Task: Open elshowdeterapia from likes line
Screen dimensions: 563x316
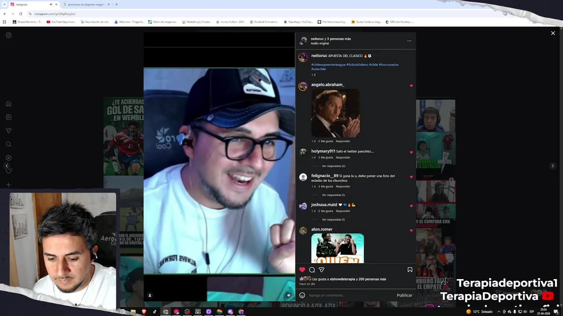Action: coord(342,279)
